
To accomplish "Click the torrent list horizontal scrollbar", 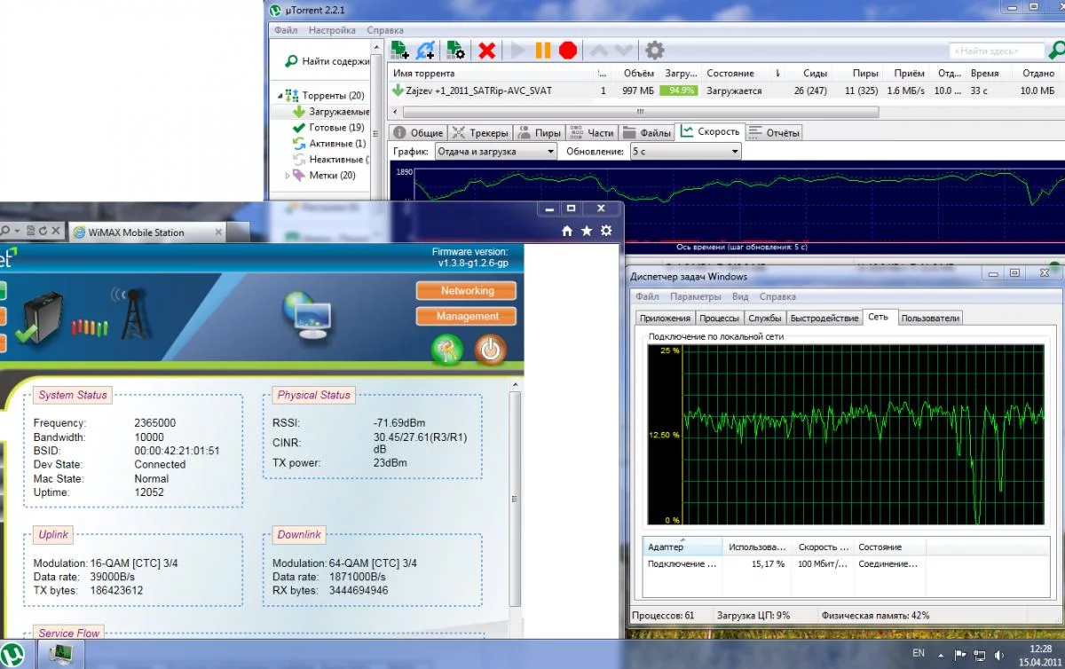I will pyautogui.click(x=639, y=112).
